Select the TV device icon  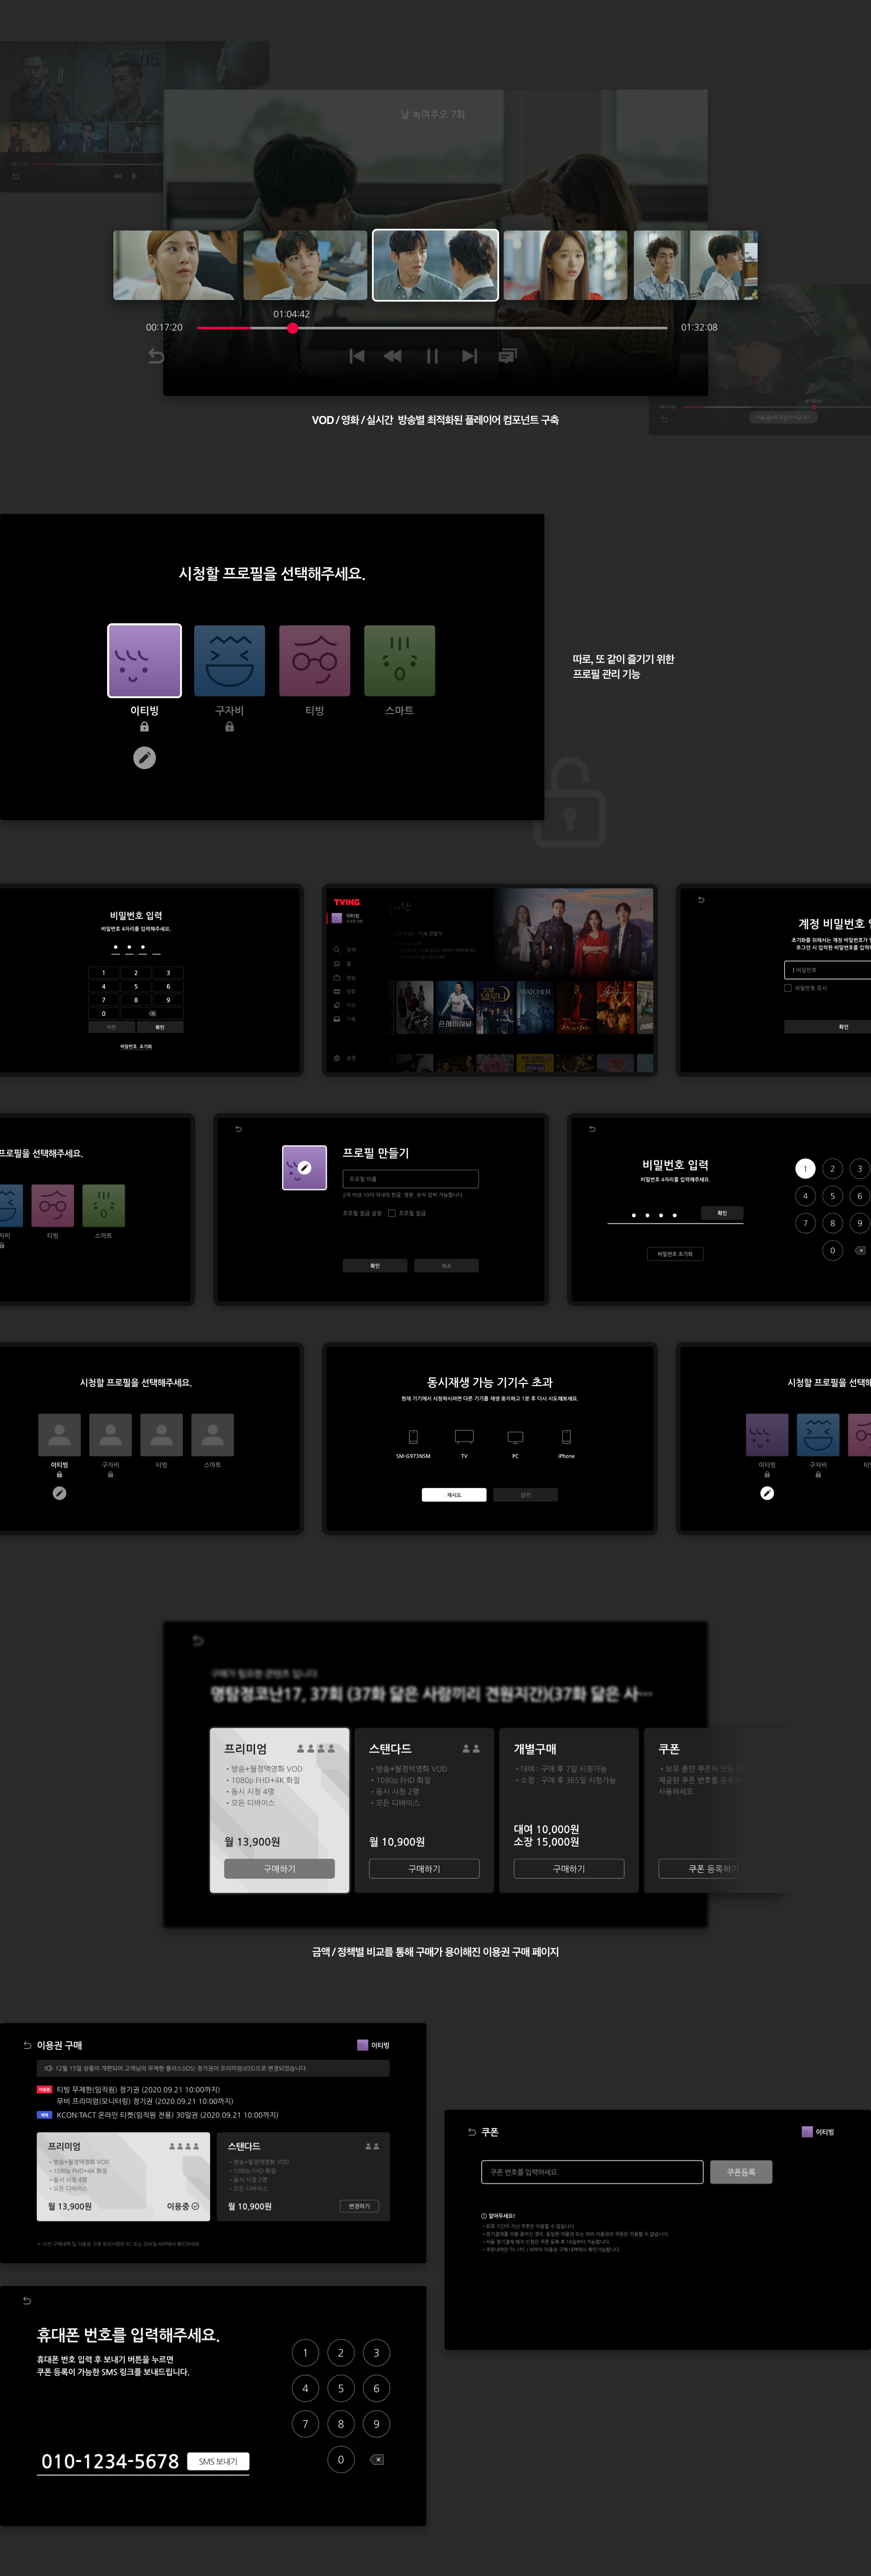tap(465, 1437)
